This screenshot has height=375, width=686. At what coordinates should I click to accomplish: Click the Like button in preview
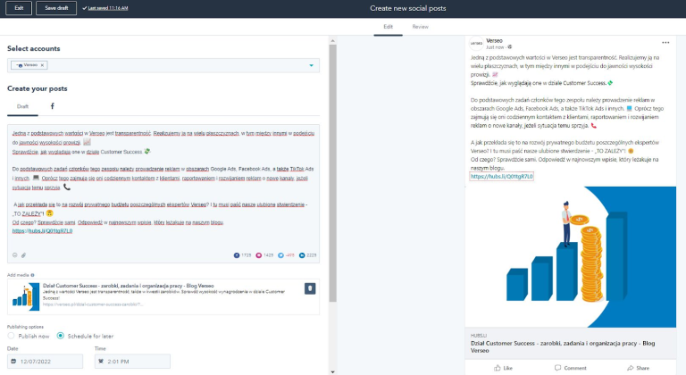click(503, 368)
